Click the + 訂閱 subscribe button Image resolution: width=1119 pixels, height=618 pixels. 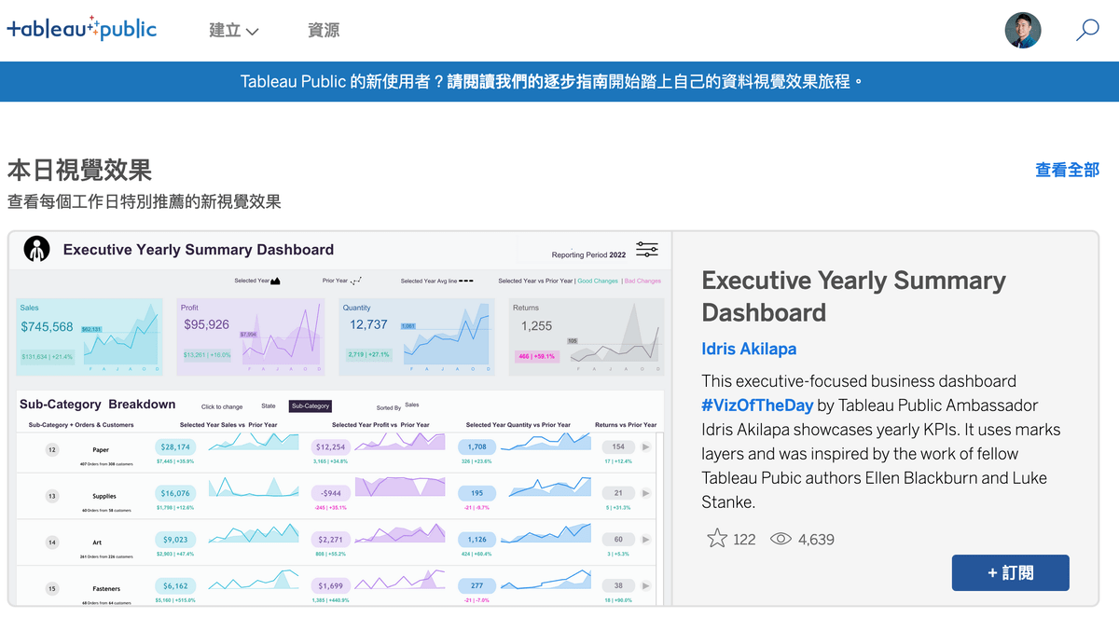1010,572
